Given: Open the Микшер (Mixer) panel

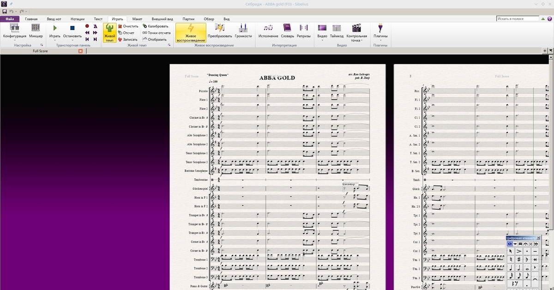Looking at the screenshot, I should coord(36,30).
